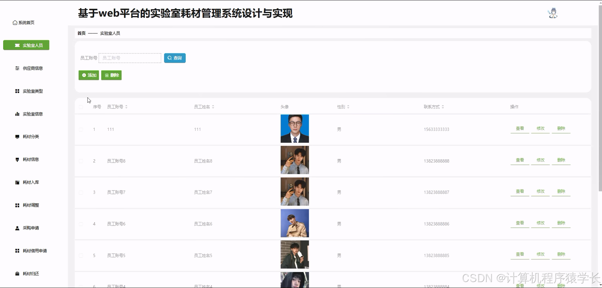Viewport: 602px width, 288px height.
Task: Check the row for account 111
Action: [x=81, y=129]
